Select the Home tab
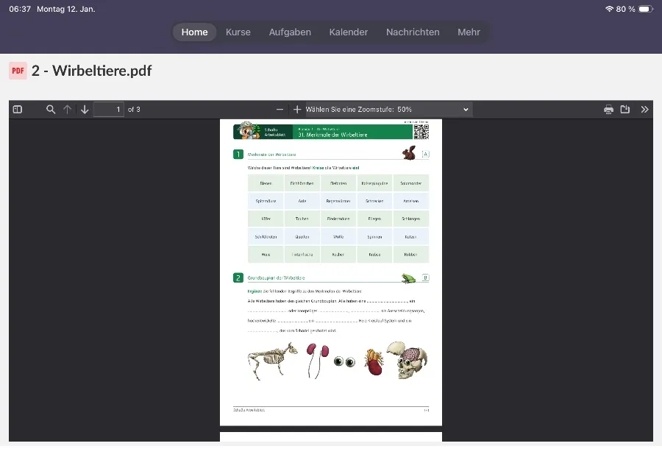 pos(194,32)
